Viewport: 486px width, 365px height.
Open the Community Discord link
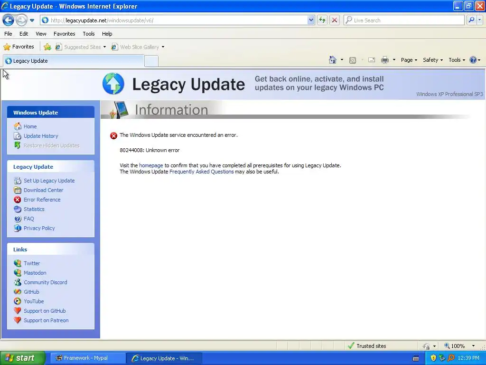tap(45, 282)
